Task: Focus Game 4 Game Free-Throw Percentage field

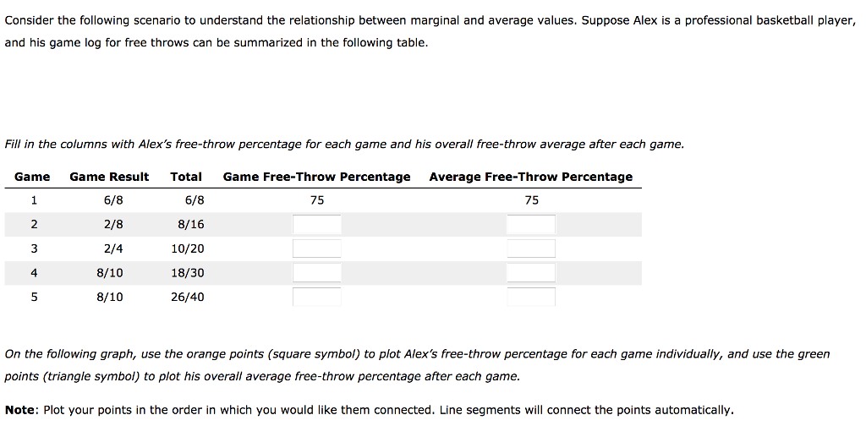Action: (x=317, y=273)
